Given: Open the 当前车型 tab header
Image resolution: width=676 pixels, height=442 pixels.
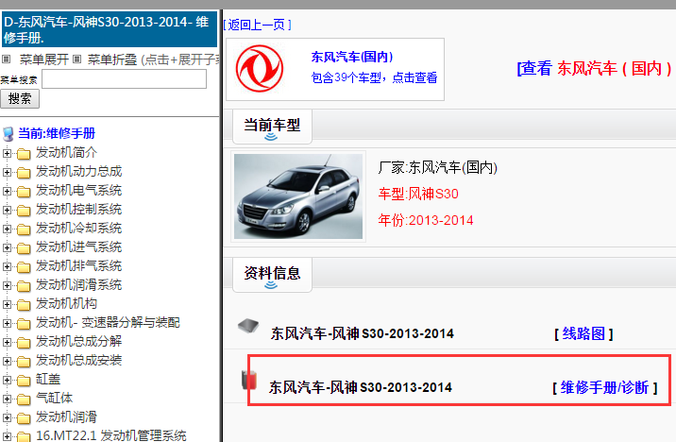Looking at the screenshot, I should click(272, 127).
